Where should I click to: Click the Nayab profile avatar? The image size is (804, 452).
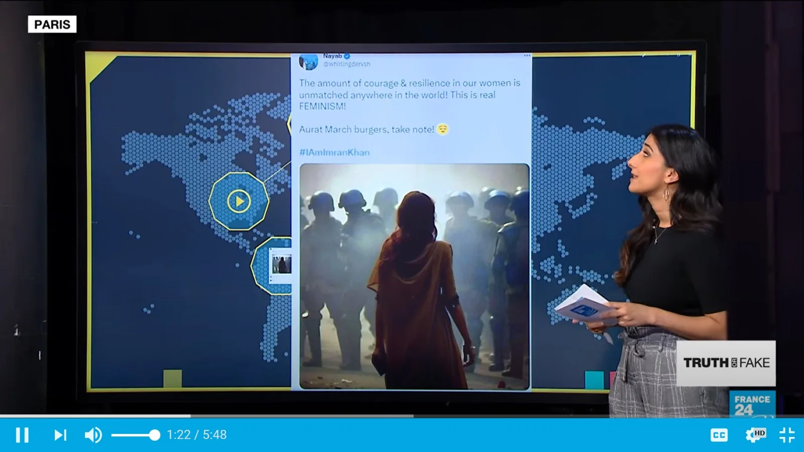[x=308, y=61]
